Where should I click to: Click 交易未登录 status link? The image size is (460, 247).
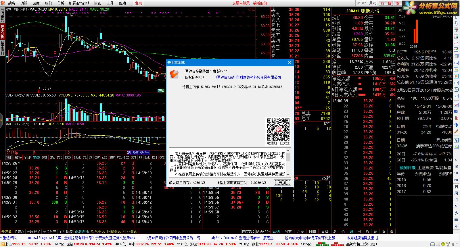(x=241, y=3)
